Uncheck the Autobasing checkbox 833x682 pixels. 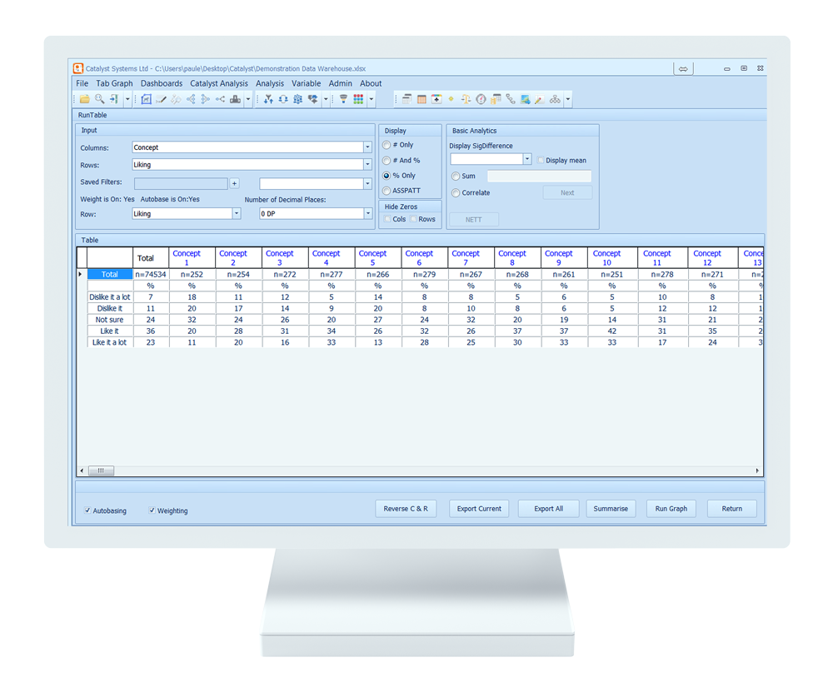click(87, 510)
